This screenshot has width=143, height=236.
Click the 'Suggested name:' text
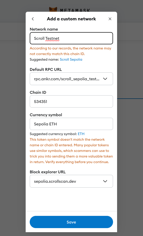44,59
